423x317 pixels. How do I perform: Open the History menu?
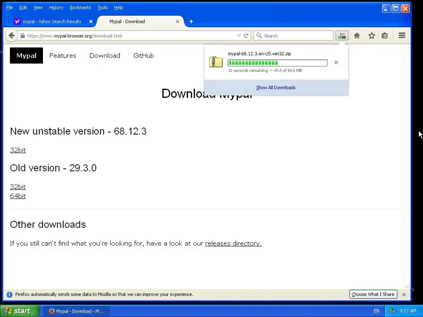coord(56,7)
